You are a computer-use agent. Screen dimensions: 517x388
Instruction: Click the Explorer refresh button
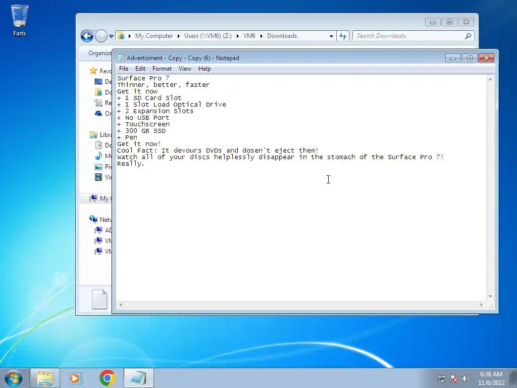click(x=343, y=36)
